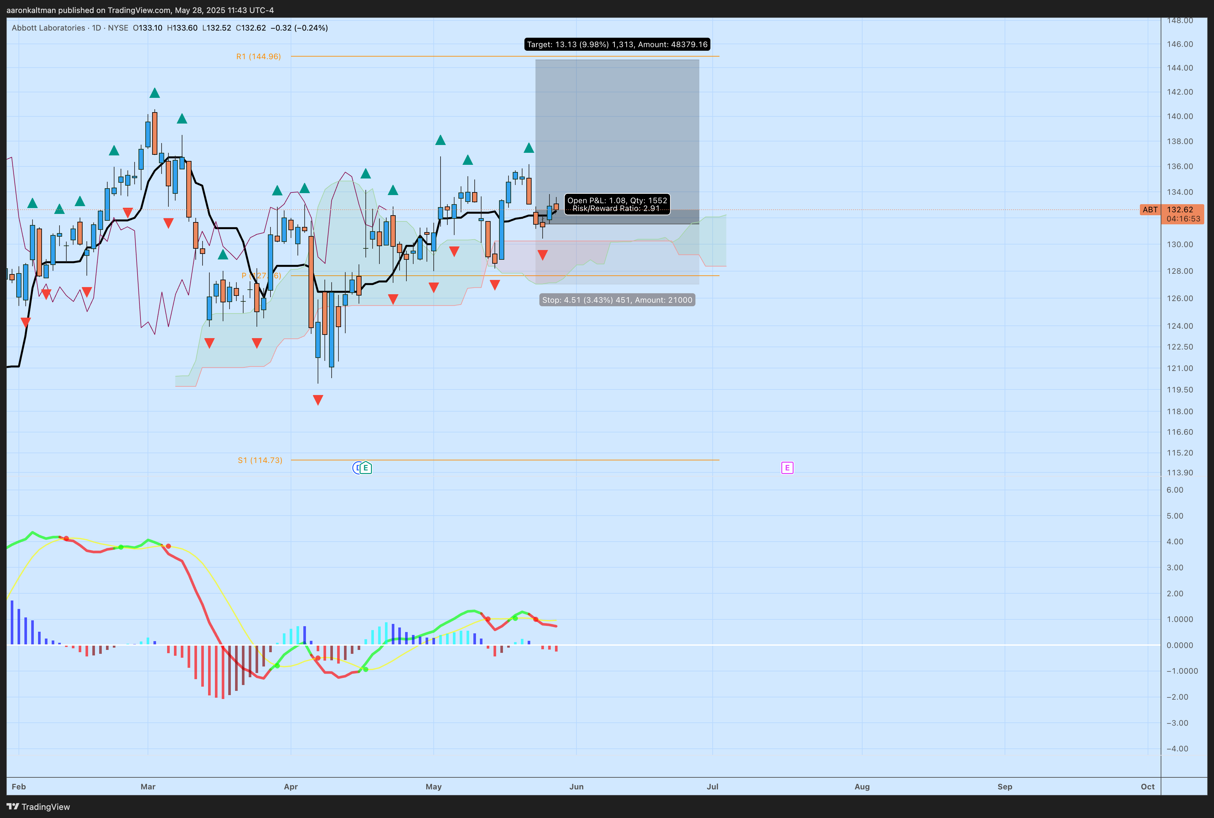Click the S1 (114.73) pivot label
1214x818 pixels.
pyautogui.click(x=260, y=460)
